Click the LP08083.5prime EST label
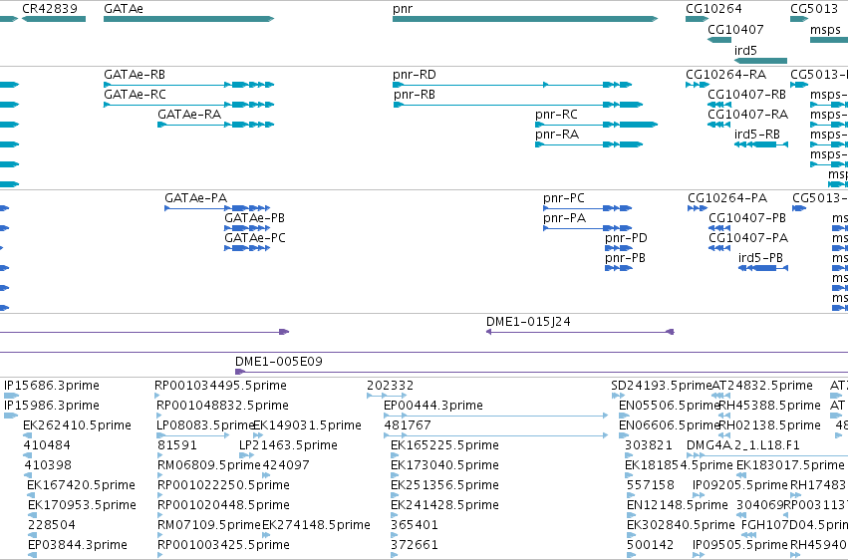The image size is (848, 560). click(205, 425)
